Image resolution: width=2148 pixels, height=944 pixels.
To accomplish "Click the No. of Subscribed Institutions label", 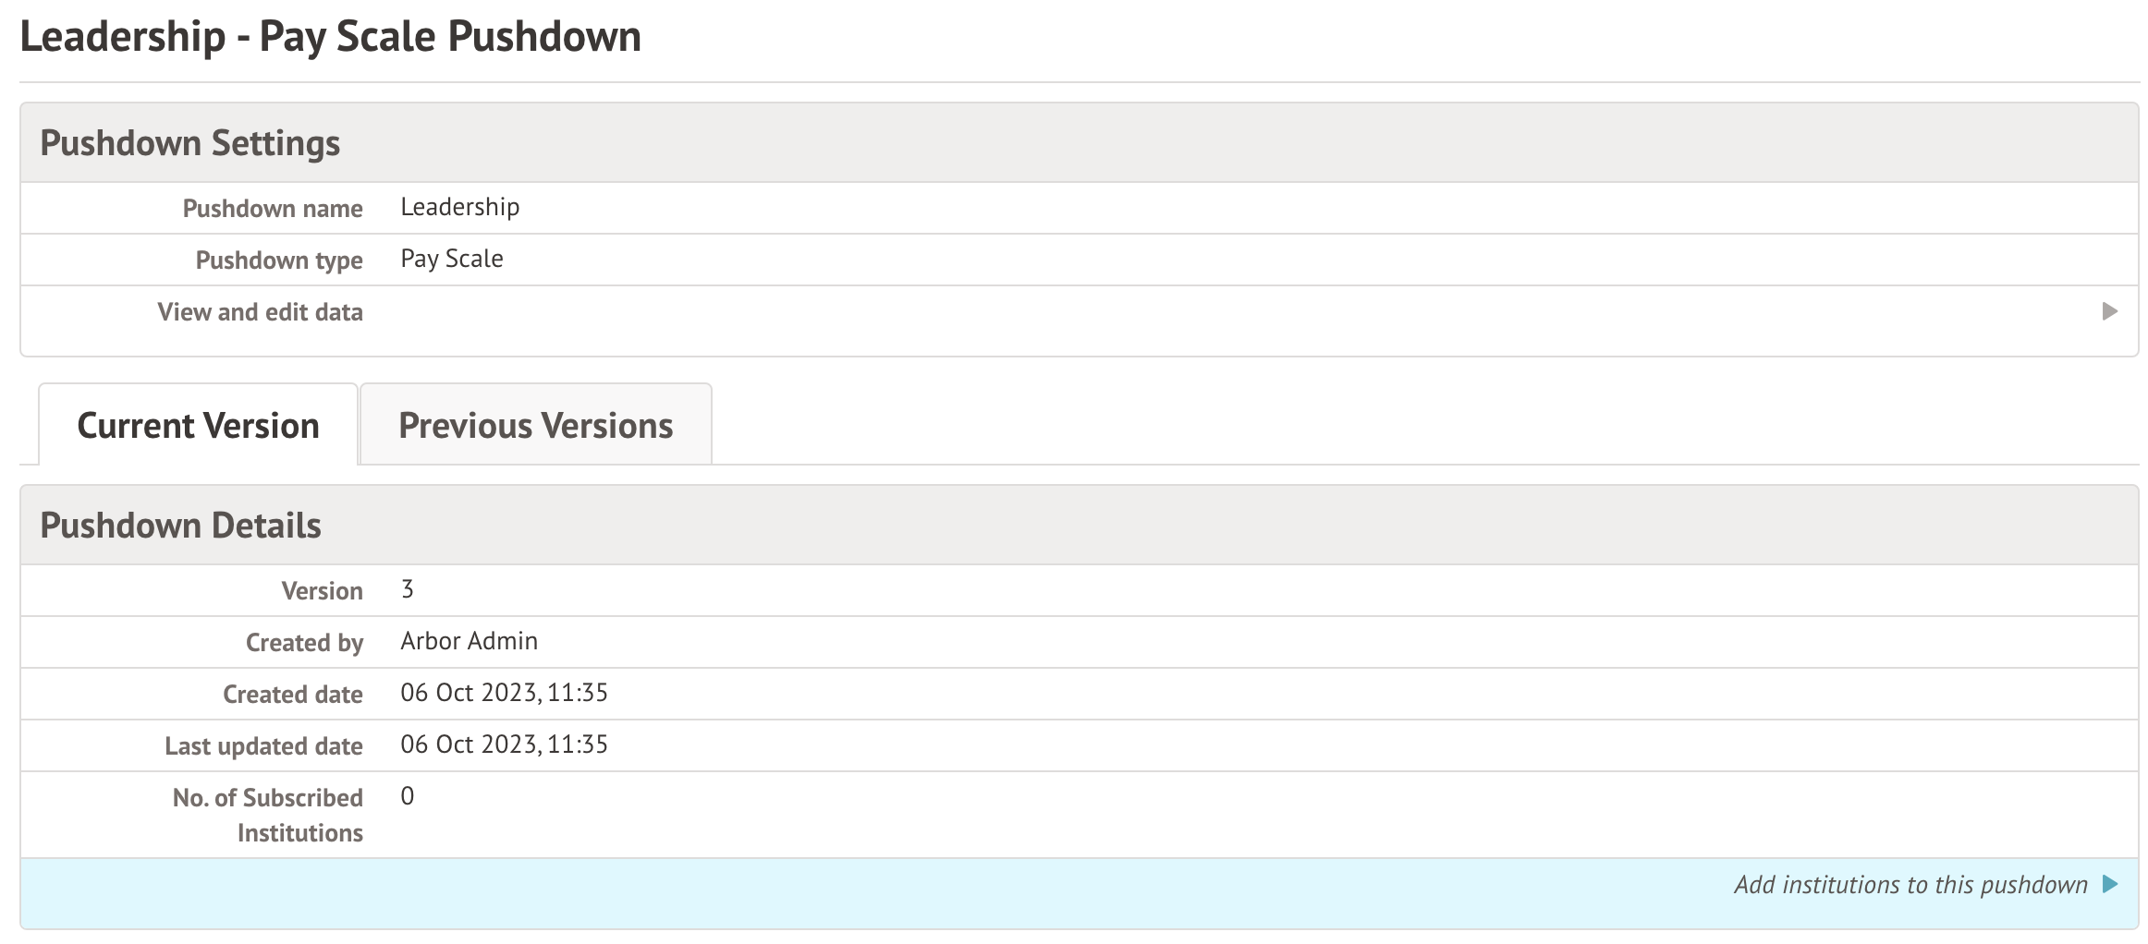I will coord(268,815).
